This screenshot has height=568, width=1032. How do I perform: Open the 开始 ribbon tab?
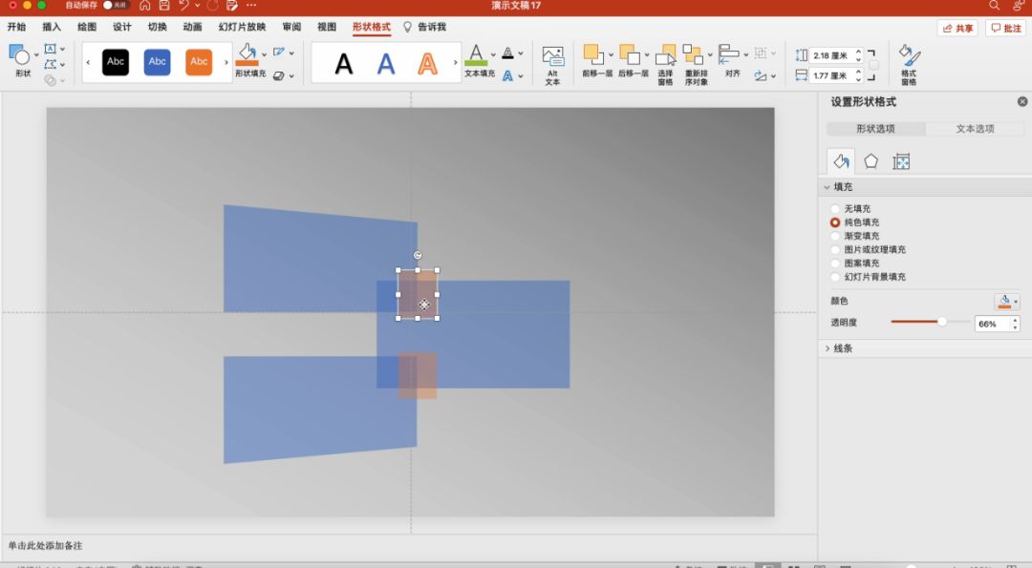tap(16, 27)
